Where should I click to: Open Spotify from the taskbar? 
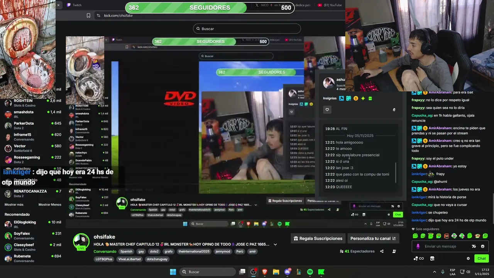(x=310, y=272)
